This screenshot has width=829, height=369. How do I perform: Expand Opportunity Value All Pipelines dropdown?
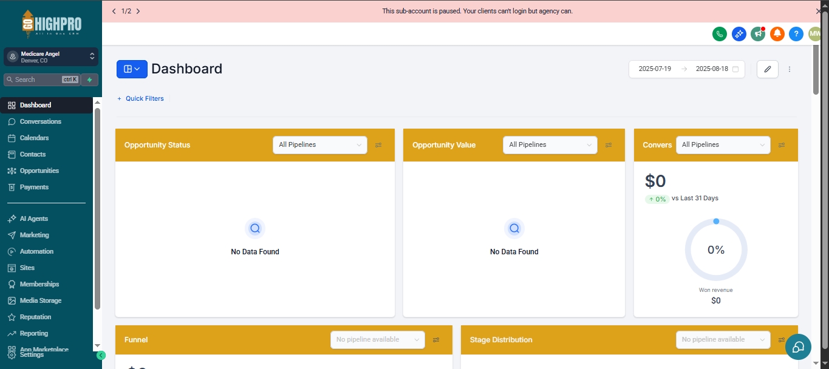coord(550,145)
